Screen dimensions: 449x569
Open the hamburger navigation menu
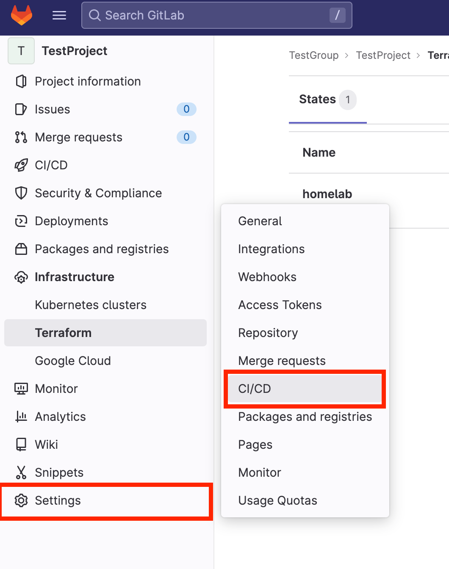59,15
